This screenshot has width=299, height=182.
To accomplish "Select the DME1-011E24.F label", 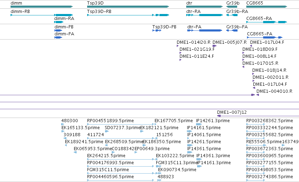I will click(197, 56).
